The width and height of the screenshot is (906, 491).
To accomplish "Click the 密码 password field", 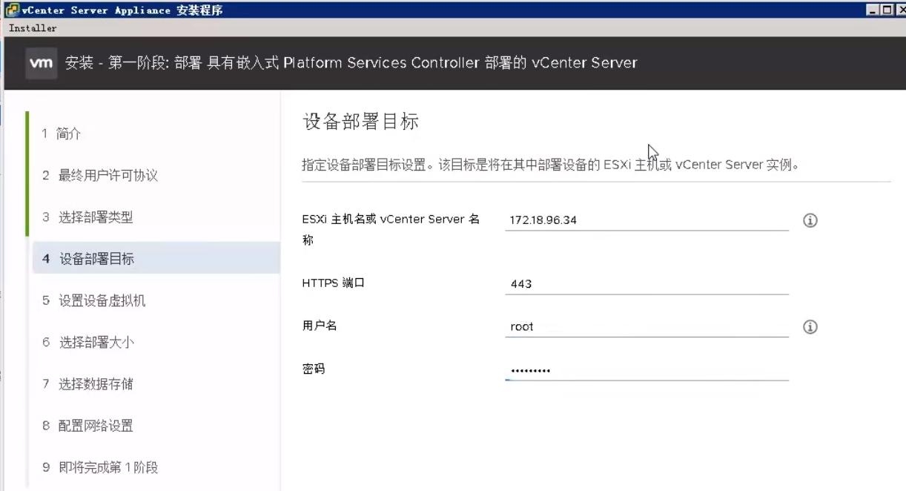I will tap(647, 369).
